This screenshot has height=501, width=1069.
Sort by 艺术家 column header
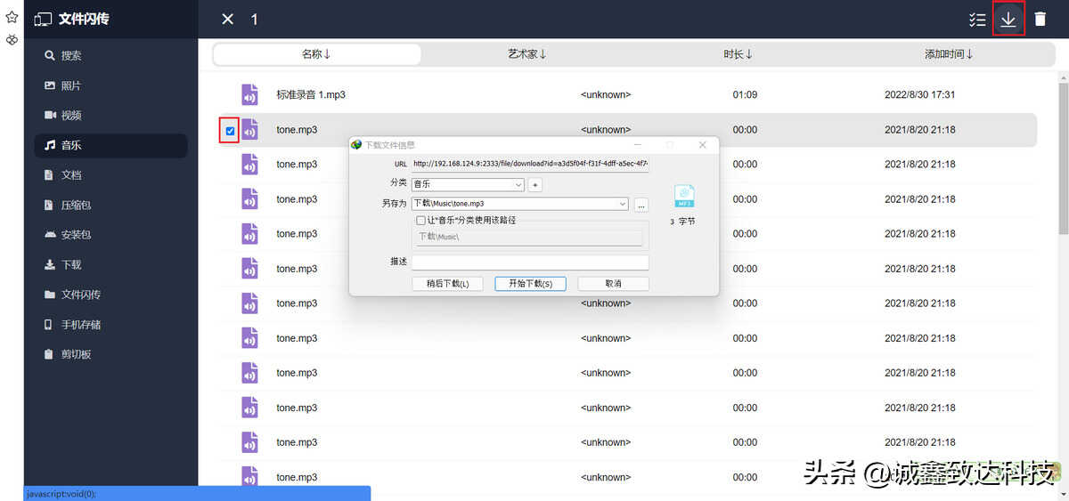[526, 54]
